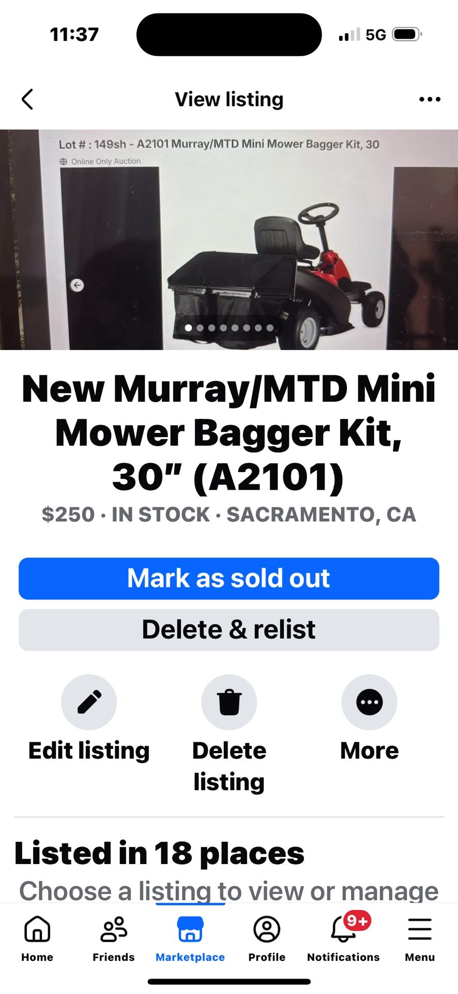Screen dimensions: 458x994
Task: Tap the mower bagger listing photo
Action: [229, 240]
